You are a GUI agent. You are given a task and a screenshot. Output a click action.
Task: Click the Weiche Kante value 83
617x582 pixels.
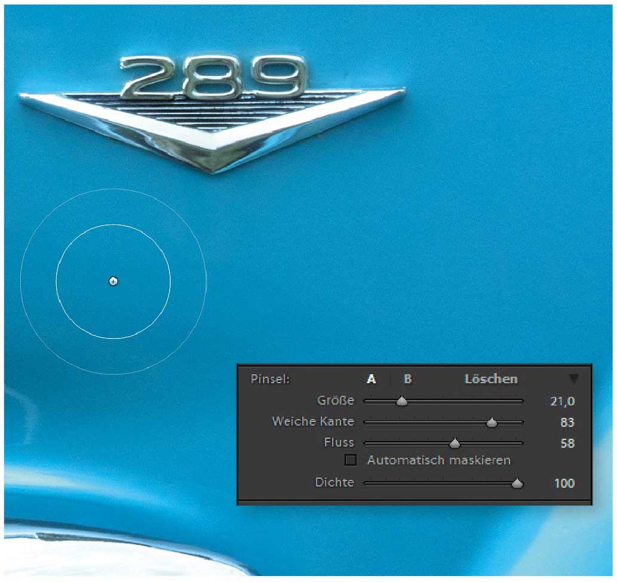point(567,423)
